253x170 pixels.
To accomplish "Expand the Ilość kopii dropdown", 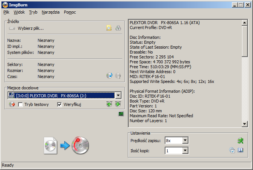I will pos(185,151).
